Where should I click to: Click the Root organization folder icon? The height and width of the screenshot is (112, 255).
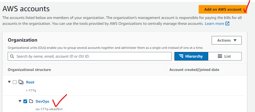21,82
